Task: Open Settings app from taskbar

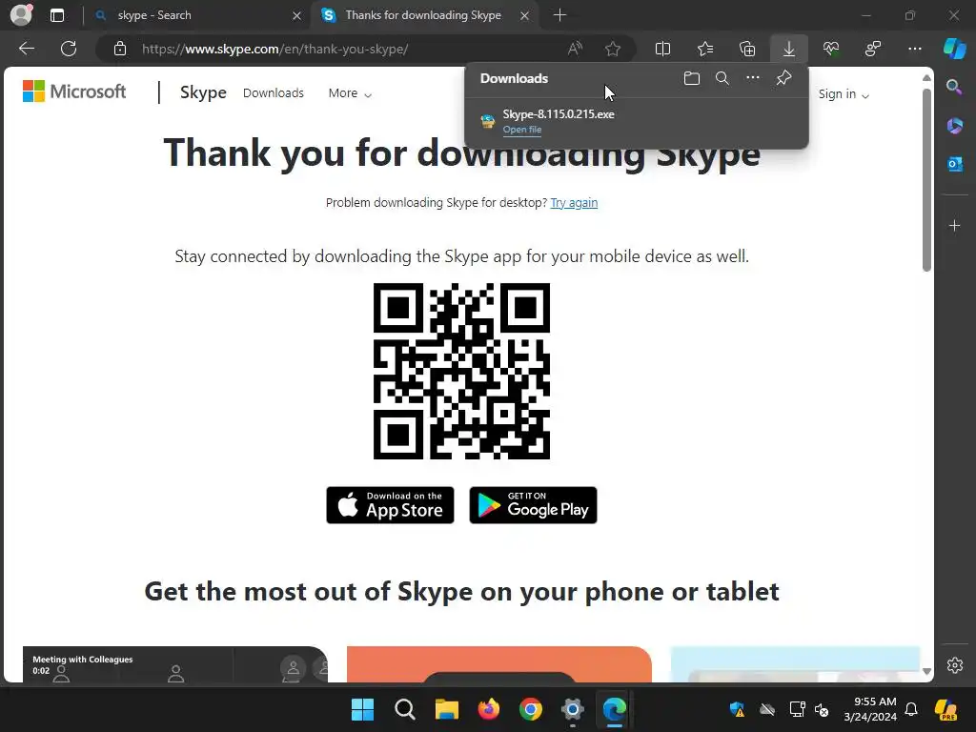Action: tap(572, 709)
